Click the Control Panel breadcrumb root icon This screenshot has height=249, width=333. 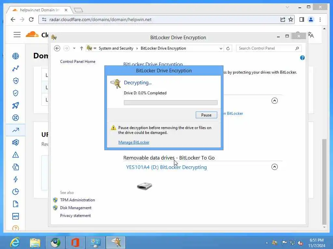[89, 48]
